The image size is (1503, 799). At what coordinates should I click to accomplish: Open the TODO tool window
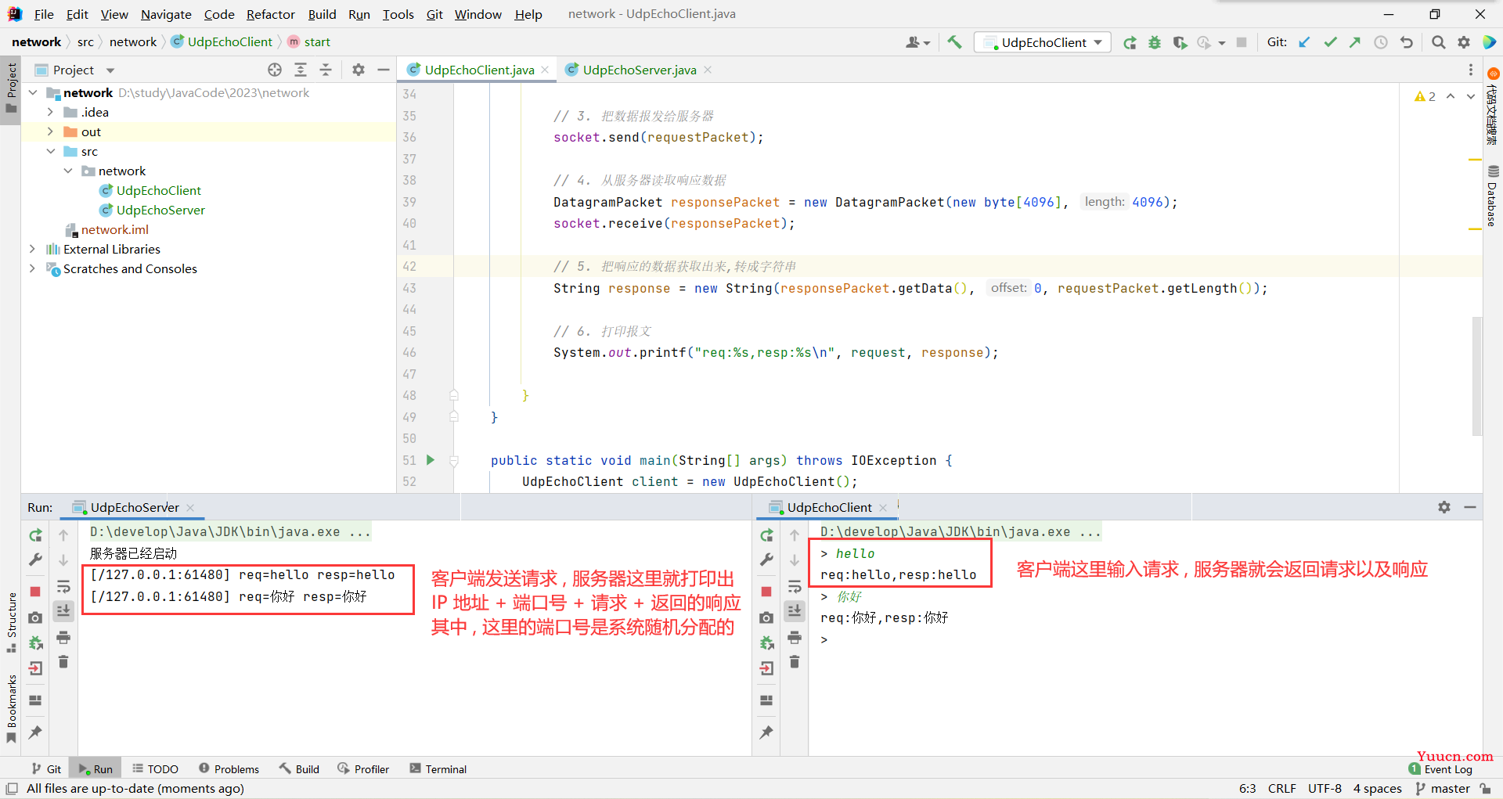pyautogui.click(x=155, y=769)
